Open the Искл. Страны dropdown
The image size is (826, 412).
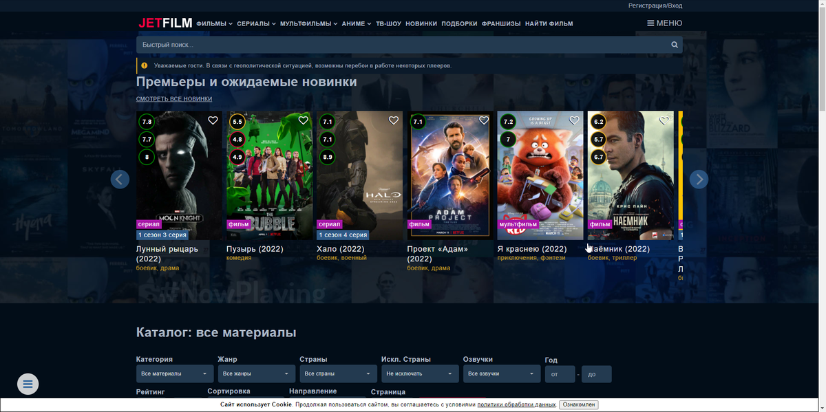(420, 373)
